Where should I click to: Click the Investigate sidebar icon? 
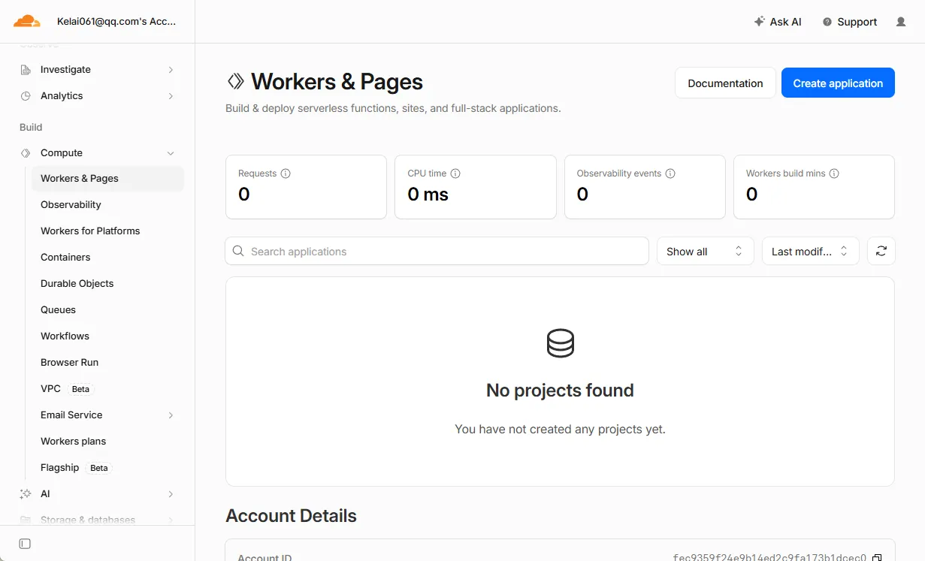[26, 70]
